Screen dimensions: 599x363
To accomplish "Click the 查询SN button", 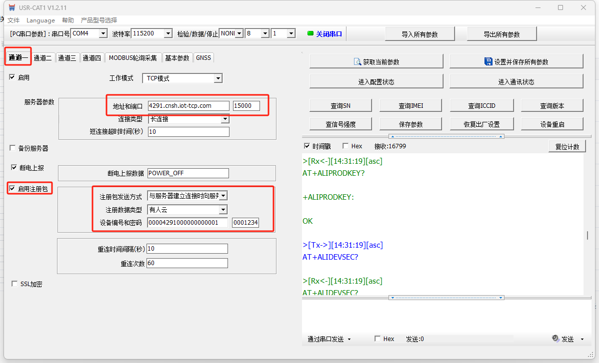I will (x=340, y=106).
